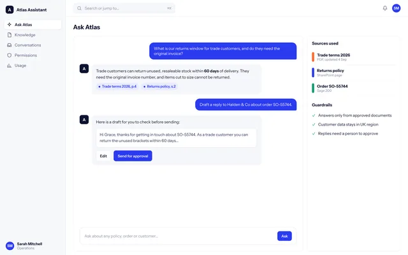Click the Edit button on the draft
The image size is (408, 255).
(103, 156)
